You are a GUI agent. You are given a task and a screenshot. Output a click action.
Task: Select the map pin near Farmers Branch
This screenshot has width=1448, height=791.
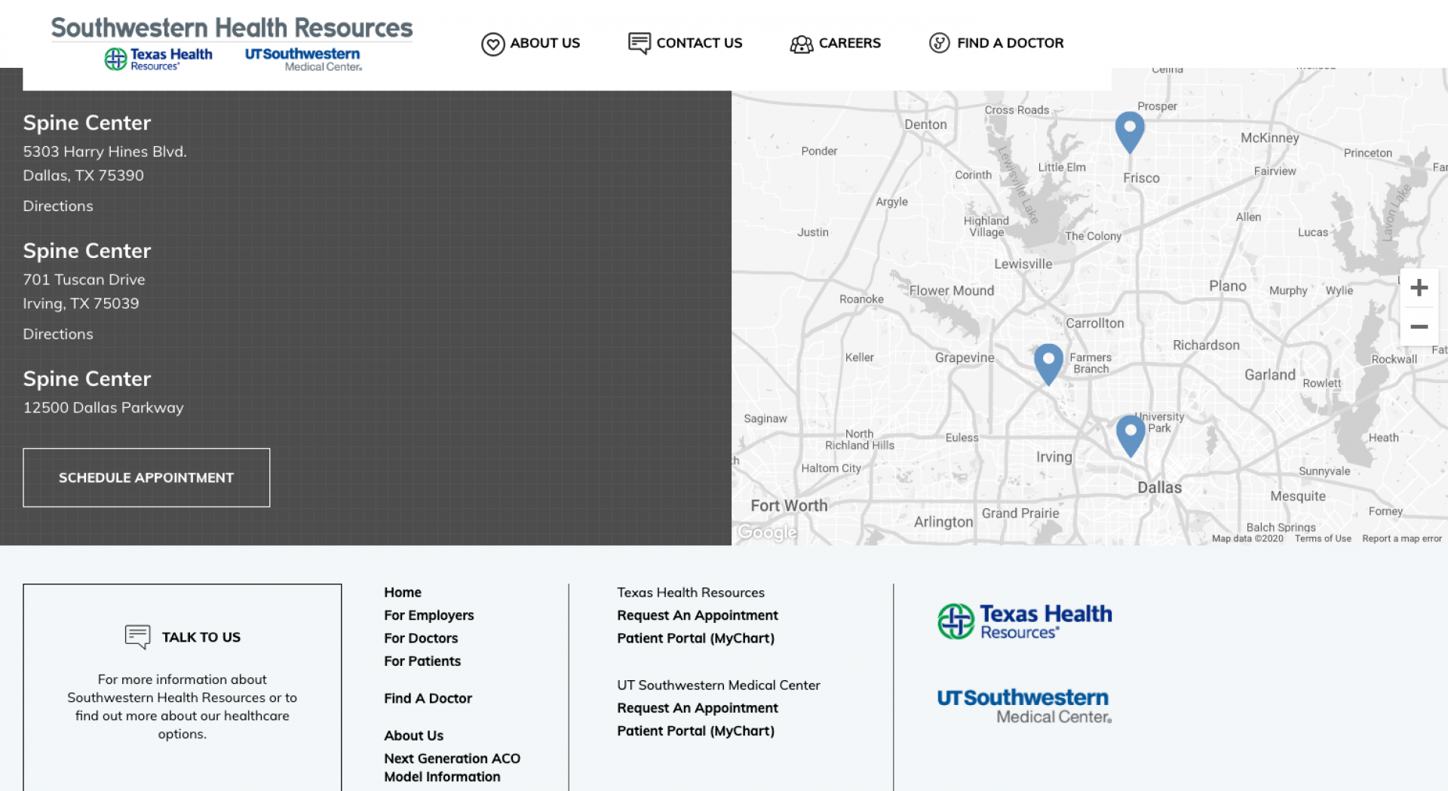click(x=1048, y=361)
